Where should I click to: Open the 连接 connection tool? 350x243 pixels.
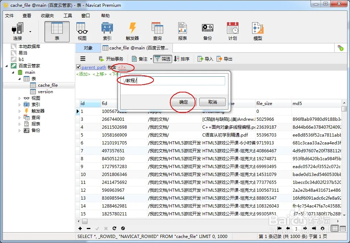18,31
